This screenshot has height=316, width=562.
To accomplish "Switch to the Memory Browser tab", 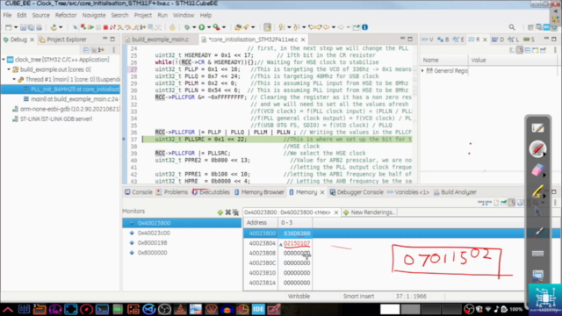I will (259, 192).
